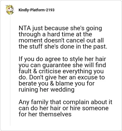Viewport: 122px width, 131px height.
Task: Click the line 'through a hard time at the'
Action: click(x=55, y=34)
